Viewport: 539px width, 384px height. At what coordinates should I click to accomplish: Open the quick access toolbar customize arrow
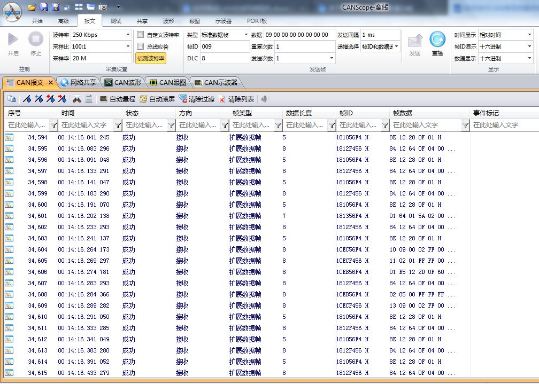coord(118,6)
